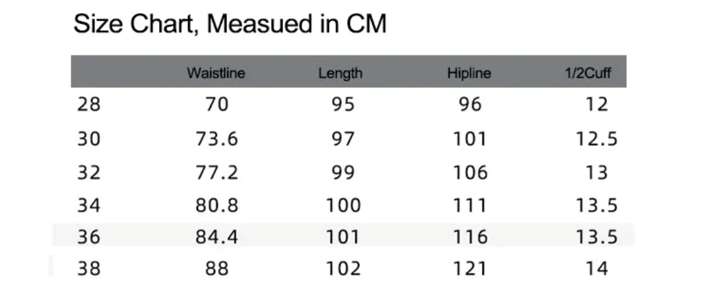Click the 1/2Cuff value 14

point(596,269)
